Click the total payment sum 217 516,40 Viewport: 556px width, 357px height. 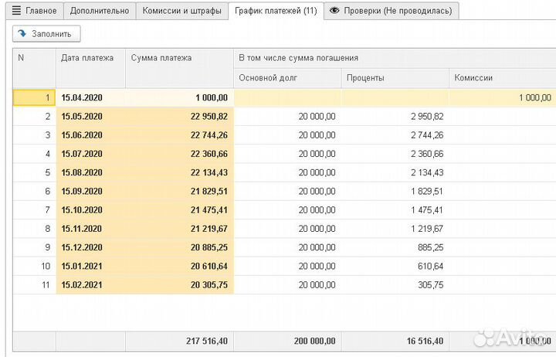179,342
